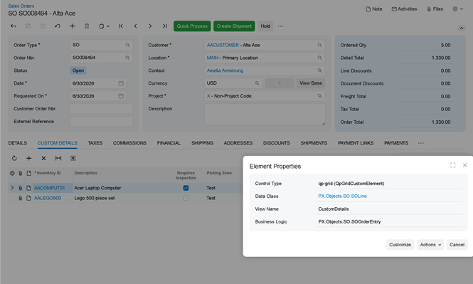Add a row to the grid

click(29, 158)
